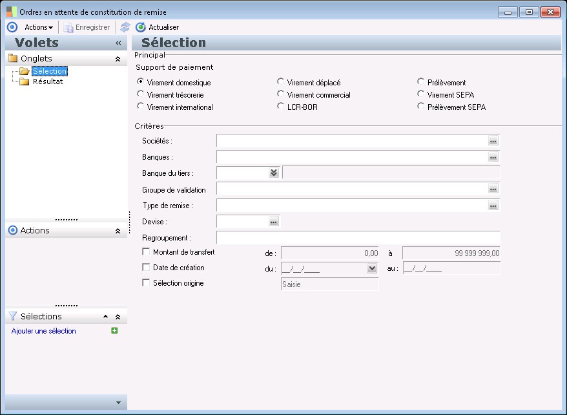This screenshot has height=415, width=567.
Task: Click the Regroupement input field
Action: [358, 238]
